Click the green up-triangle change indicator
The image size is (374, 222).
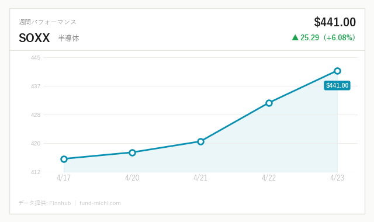click(x=295, y=37)
